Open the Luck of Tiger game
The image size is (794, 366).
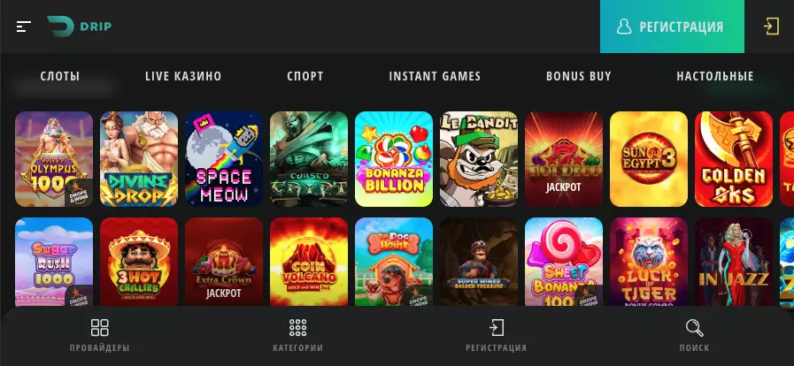pyautogui.click(x=649, y=262)
